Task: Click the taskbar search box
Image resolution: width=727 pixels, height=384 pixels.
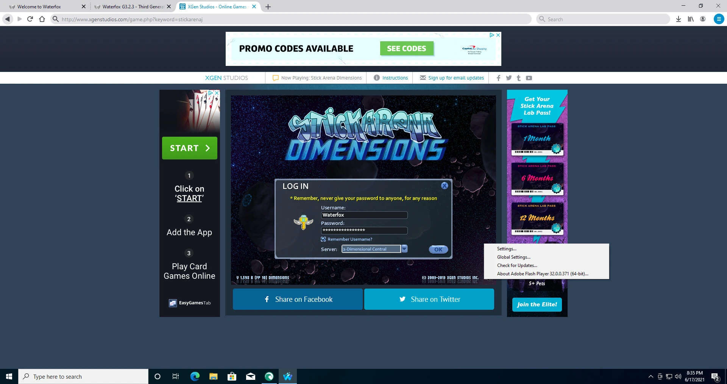Action: coord(83,376)
